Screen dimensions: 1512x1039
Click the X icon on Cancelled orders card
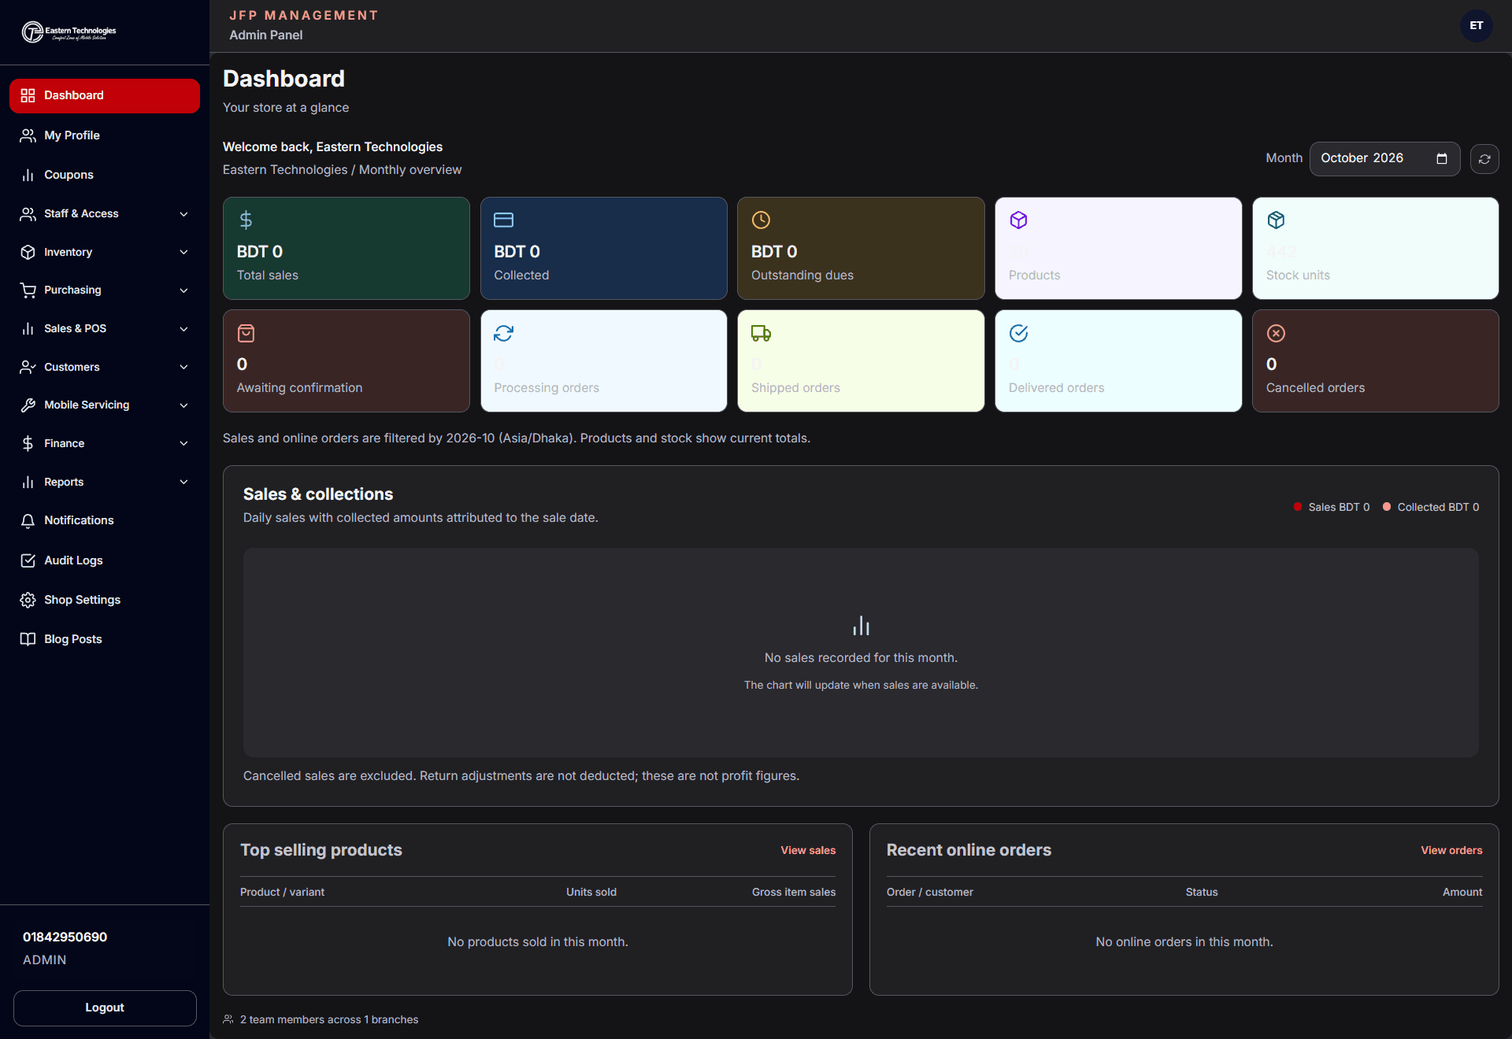click(1276, 333)
